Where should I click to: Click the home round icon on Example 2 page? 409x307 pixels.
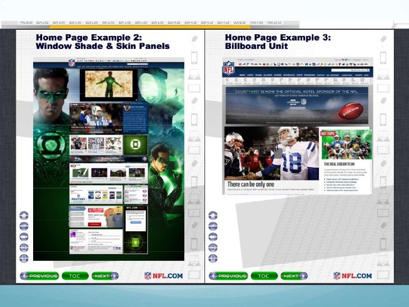(24, 216)
